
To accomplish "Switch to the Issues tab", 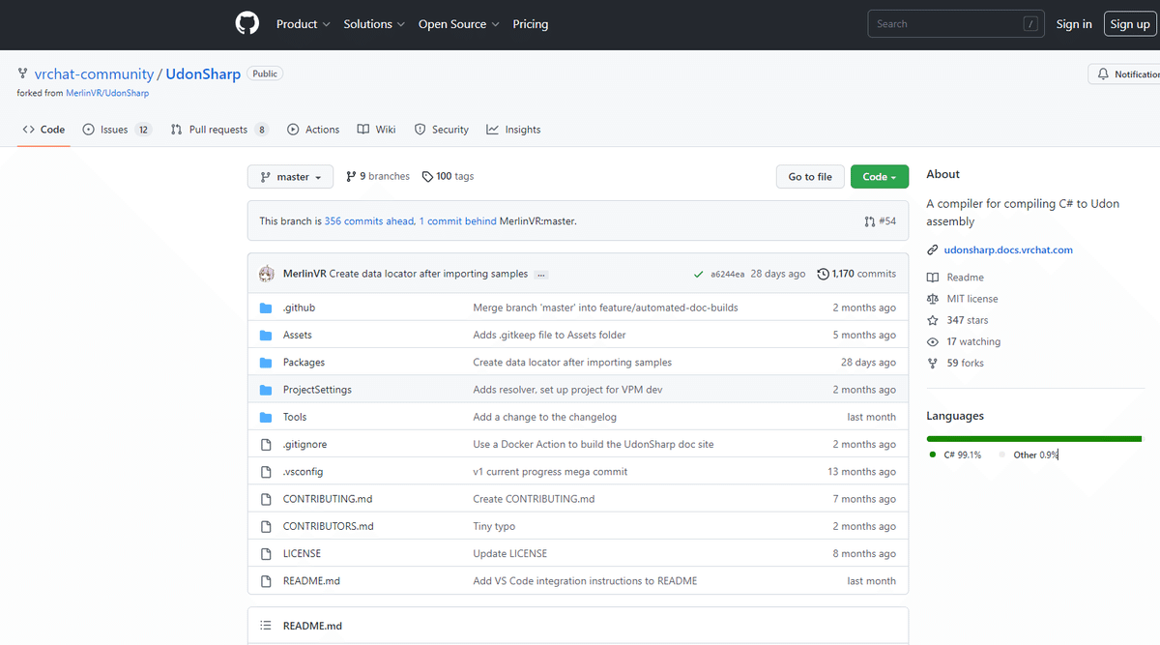I will click(x=116, y=130).
